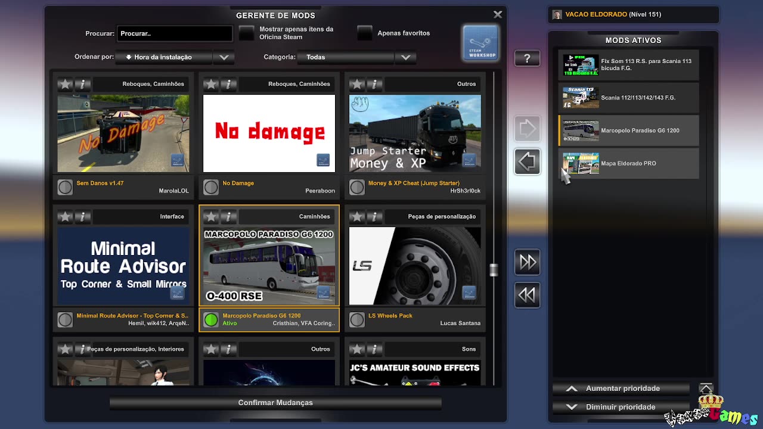Open Workshop icon on Sem Danos thumbnail
The width and height of the screenshot is (763, 429).
pos(177,160)
